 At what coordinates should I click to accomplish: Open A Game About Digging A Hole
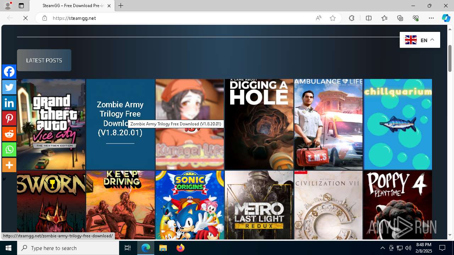(259, 124)
